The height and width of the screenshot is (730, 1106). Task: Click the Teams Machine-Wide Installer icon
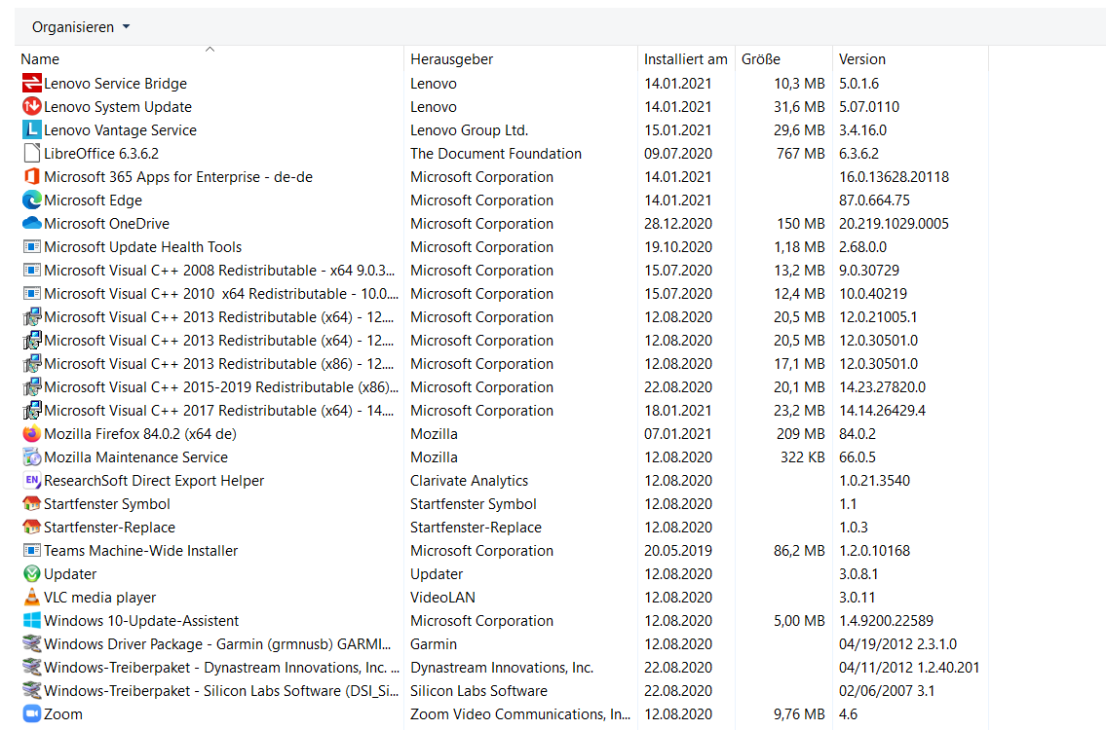pyautogui.click(x=32, y=550)
